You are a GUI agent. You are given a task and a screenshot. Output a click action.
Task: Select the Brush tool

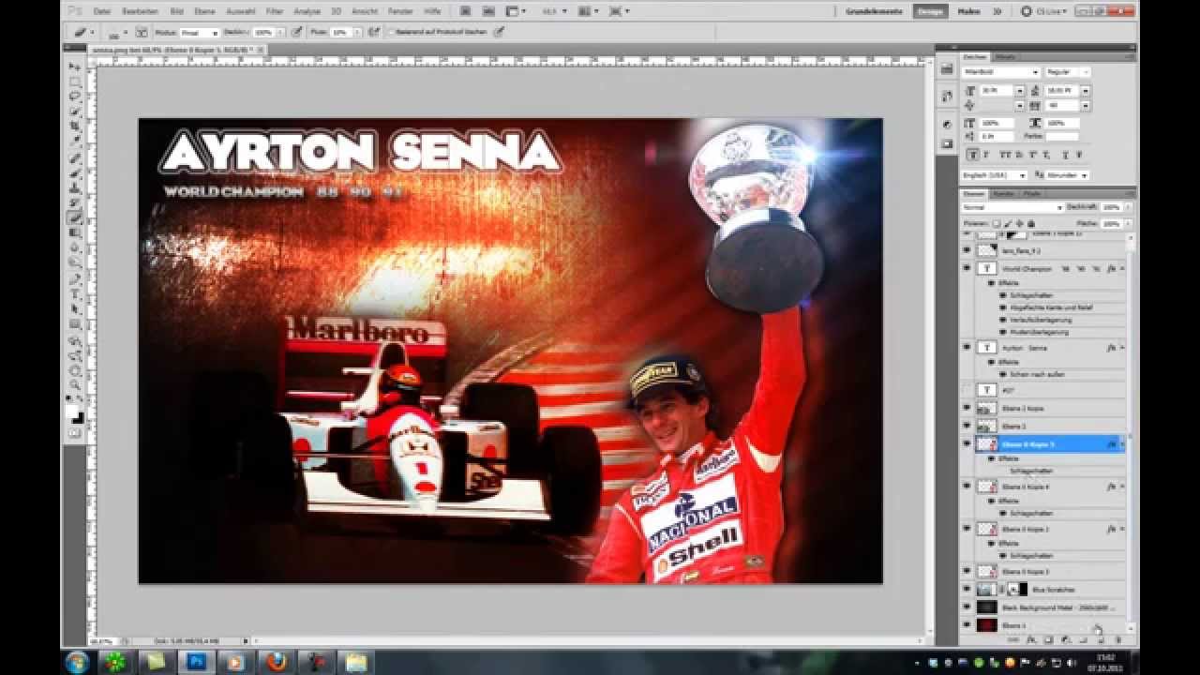pyautogui.click(x=74, y=173)
